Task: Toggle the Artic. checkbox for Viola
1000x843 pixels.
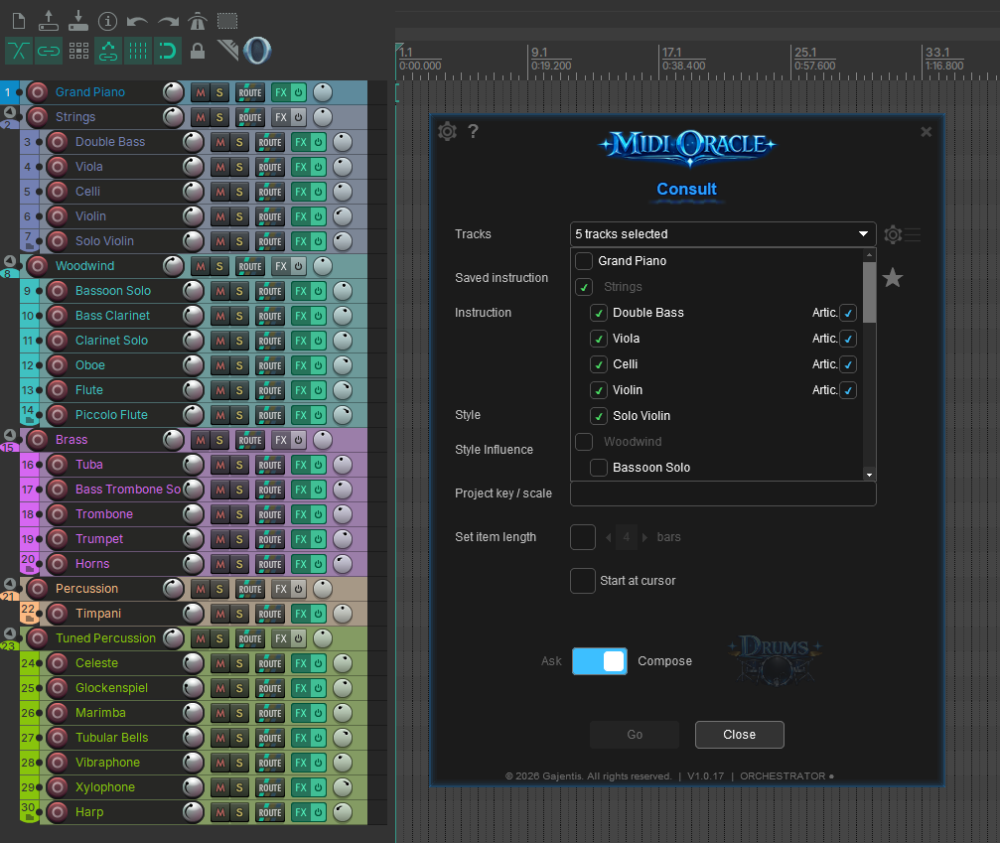Action: pos(848,339)
